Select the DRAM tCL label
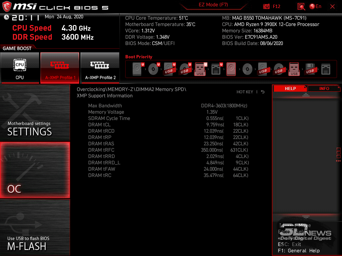The height and width of the screenshot is (256, 342). (99, 125)
